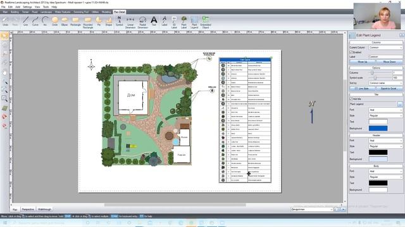
Task: Click the column Label text field
Action: tap(385, 57)
